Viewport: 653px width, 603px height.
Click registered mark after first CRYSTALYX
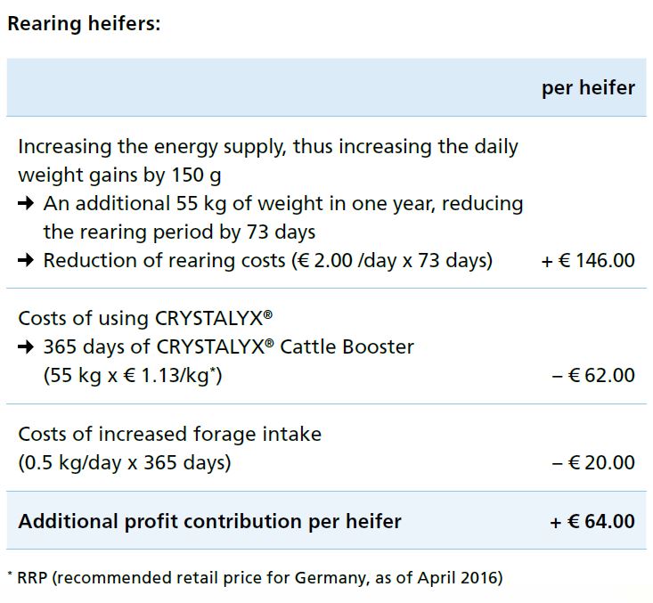(268, 314)
